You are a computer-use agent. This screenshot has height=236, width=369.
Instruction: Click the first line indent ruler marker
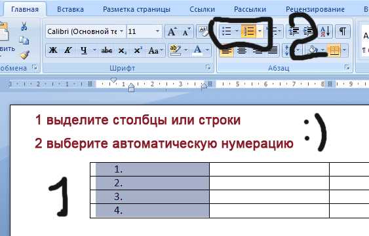[113, 80]
